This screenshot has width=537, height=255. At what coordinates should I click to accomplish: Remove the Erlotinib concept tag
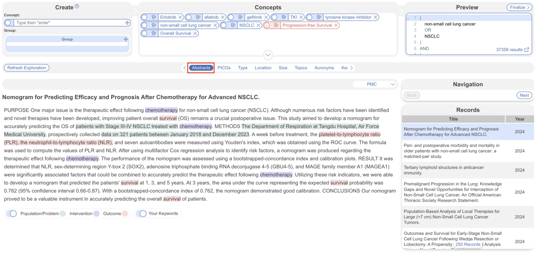click(181, 17)
